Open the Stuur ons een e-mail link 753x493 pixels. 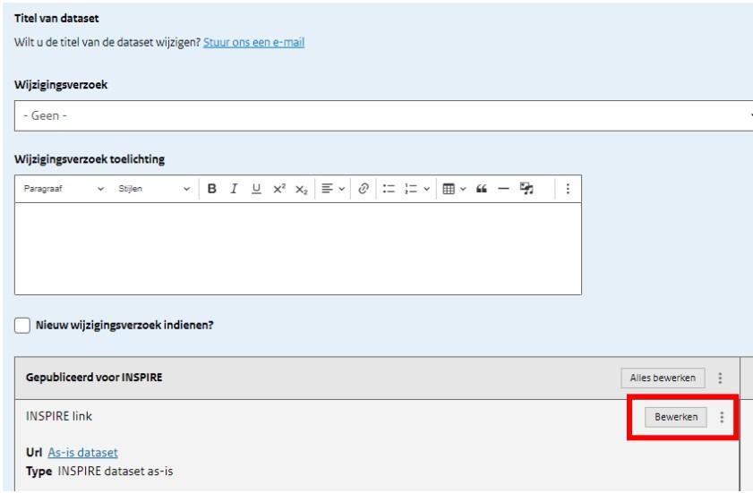tap(253, 42)
